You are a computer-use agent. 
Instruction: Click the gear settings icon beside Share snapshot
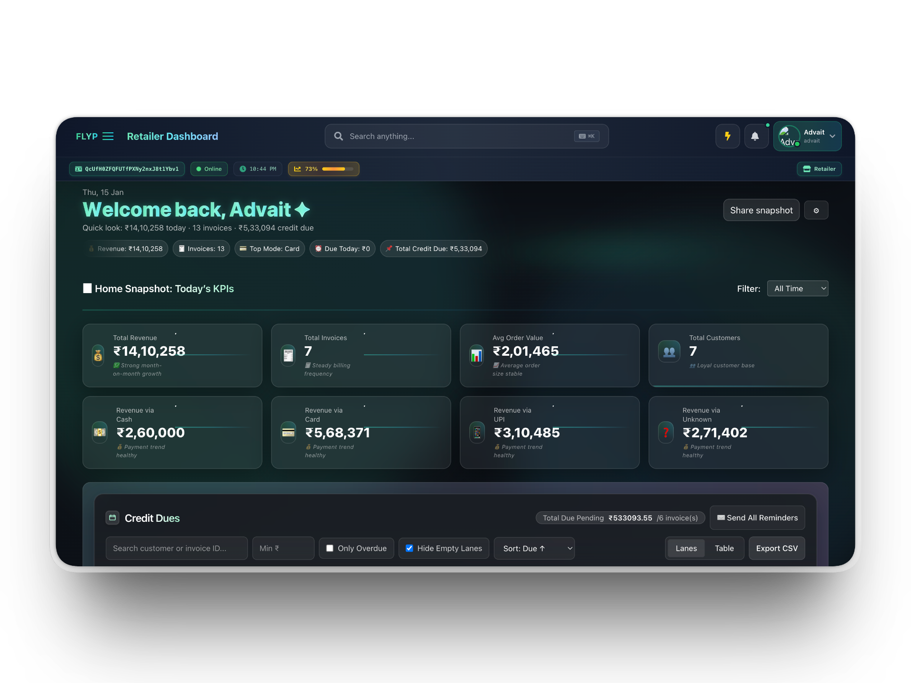pyautogui.click(x=816, y=211)
